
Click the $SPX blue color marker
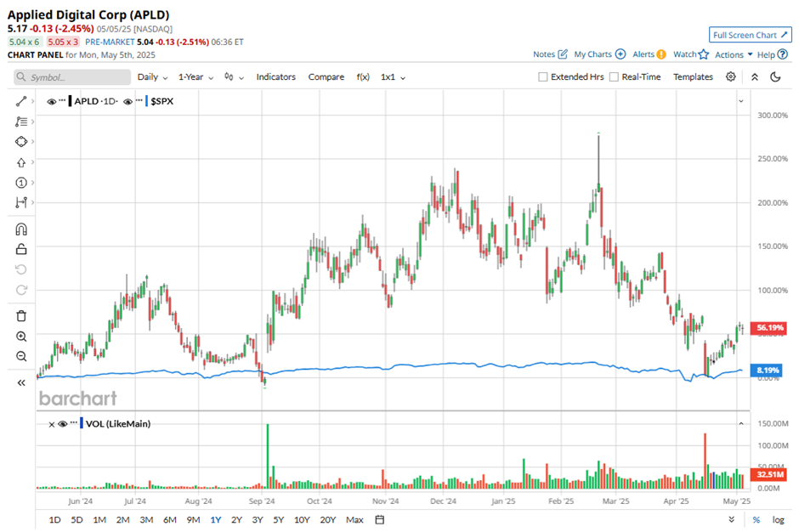tap(147, 101)
